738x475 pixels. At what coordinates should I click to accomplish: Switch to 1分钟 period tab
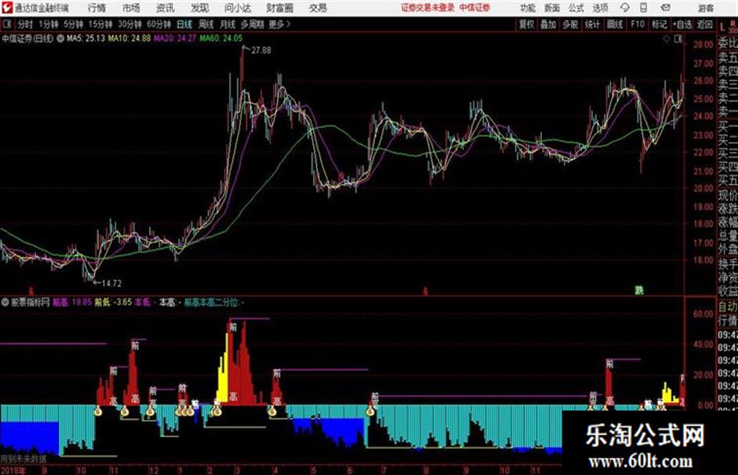tap(48, 24)
